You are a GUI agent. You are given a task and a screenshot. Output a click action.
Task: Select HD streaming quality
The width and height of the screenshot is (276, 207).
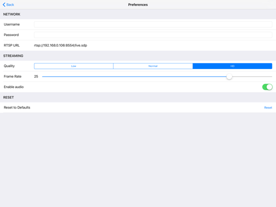pos(232,66)
